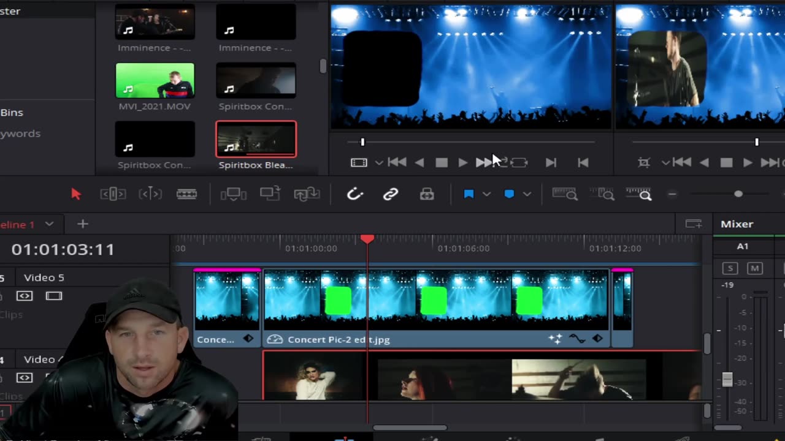Open the Bins section in sidebar
The height and width of the screenshot is (441, 785).
coord(12,113)
